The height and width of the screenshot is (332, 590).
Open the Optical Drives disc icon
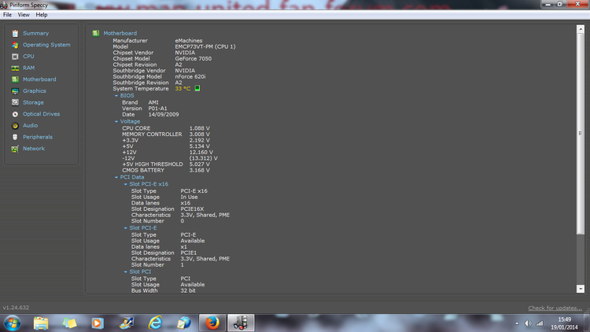tap(15, 114)
